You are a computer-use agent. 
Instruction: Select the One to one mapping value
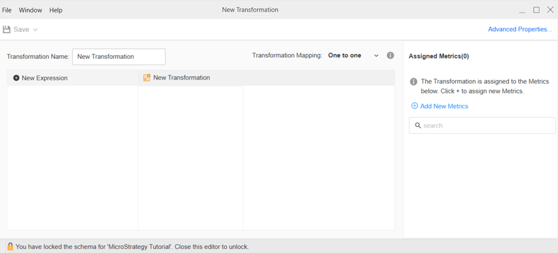coord(345,56)
